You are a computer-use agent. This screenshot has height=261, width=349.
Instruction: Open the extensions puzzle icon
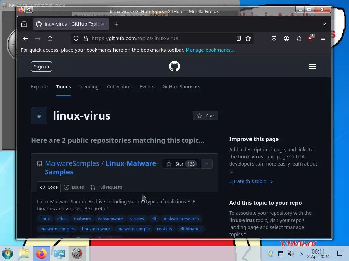pos(299,38)
